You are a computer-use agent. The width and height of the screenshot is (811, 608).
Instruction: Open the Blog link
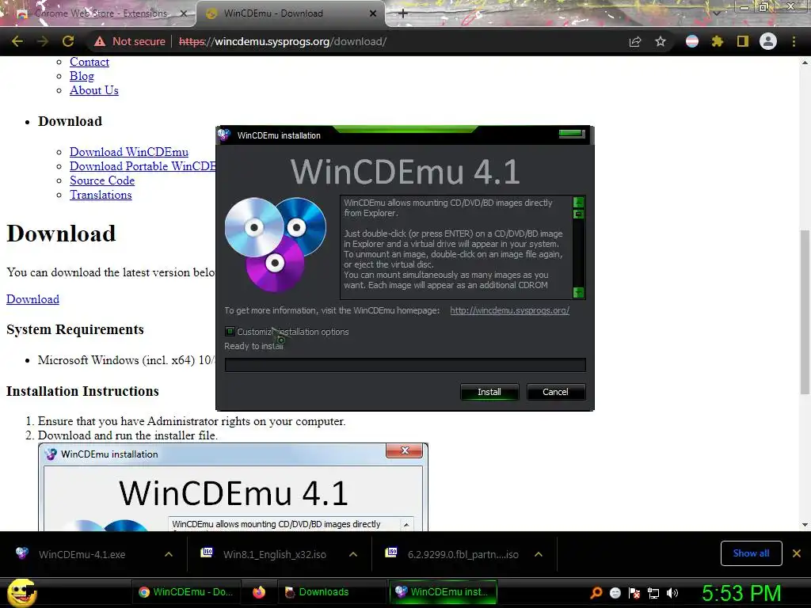click(82, 76)
